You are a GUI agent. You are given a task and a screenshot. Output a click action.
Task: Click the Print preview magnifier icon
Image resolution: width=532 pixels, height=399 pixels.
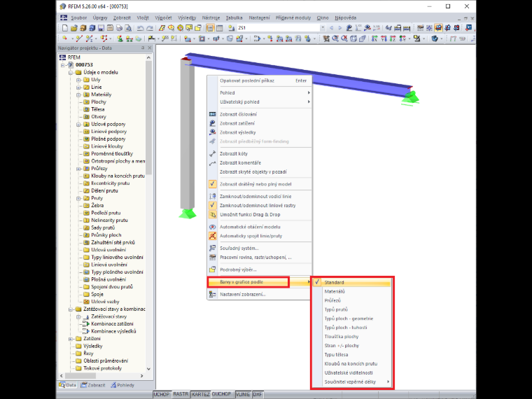point(128,28)
